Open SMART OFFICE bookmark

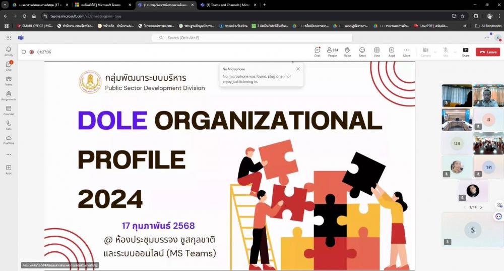pos(35,26)
